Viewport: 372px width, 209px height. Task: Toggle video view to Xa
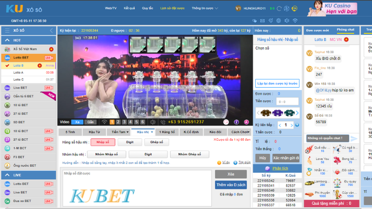77,122
